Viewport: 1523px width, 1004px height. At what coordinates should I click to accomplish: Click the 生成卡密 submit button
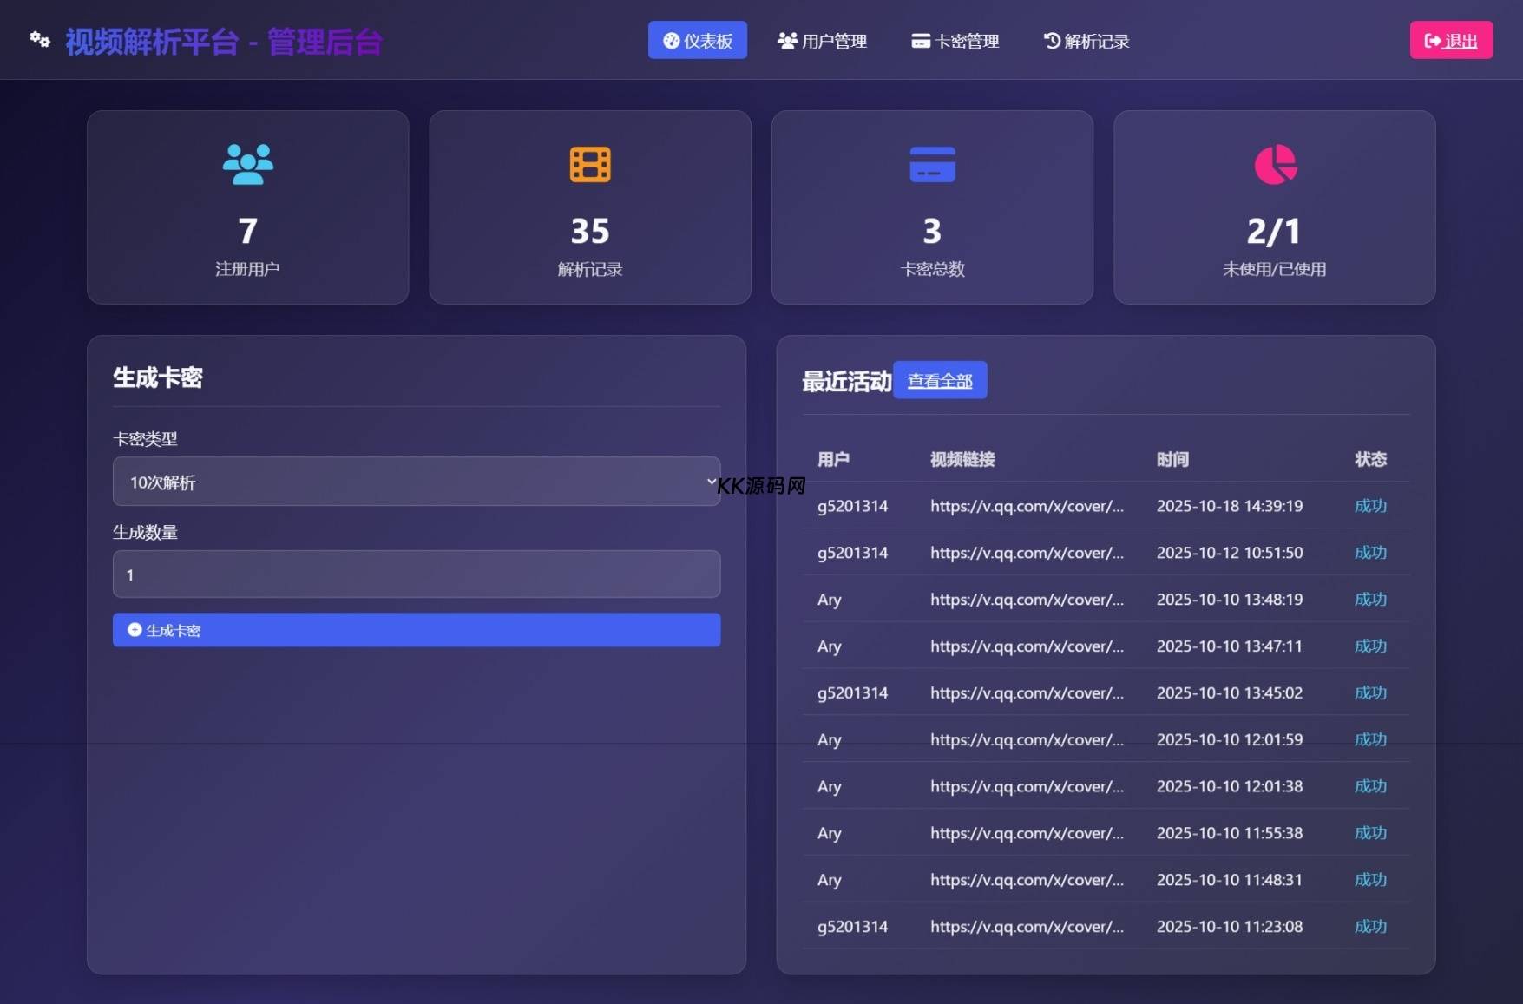[417, 630]
